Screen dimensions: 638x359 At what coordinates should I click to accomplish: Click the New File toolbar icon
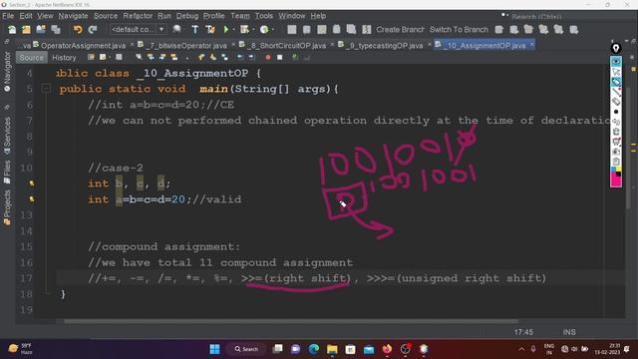12,29
